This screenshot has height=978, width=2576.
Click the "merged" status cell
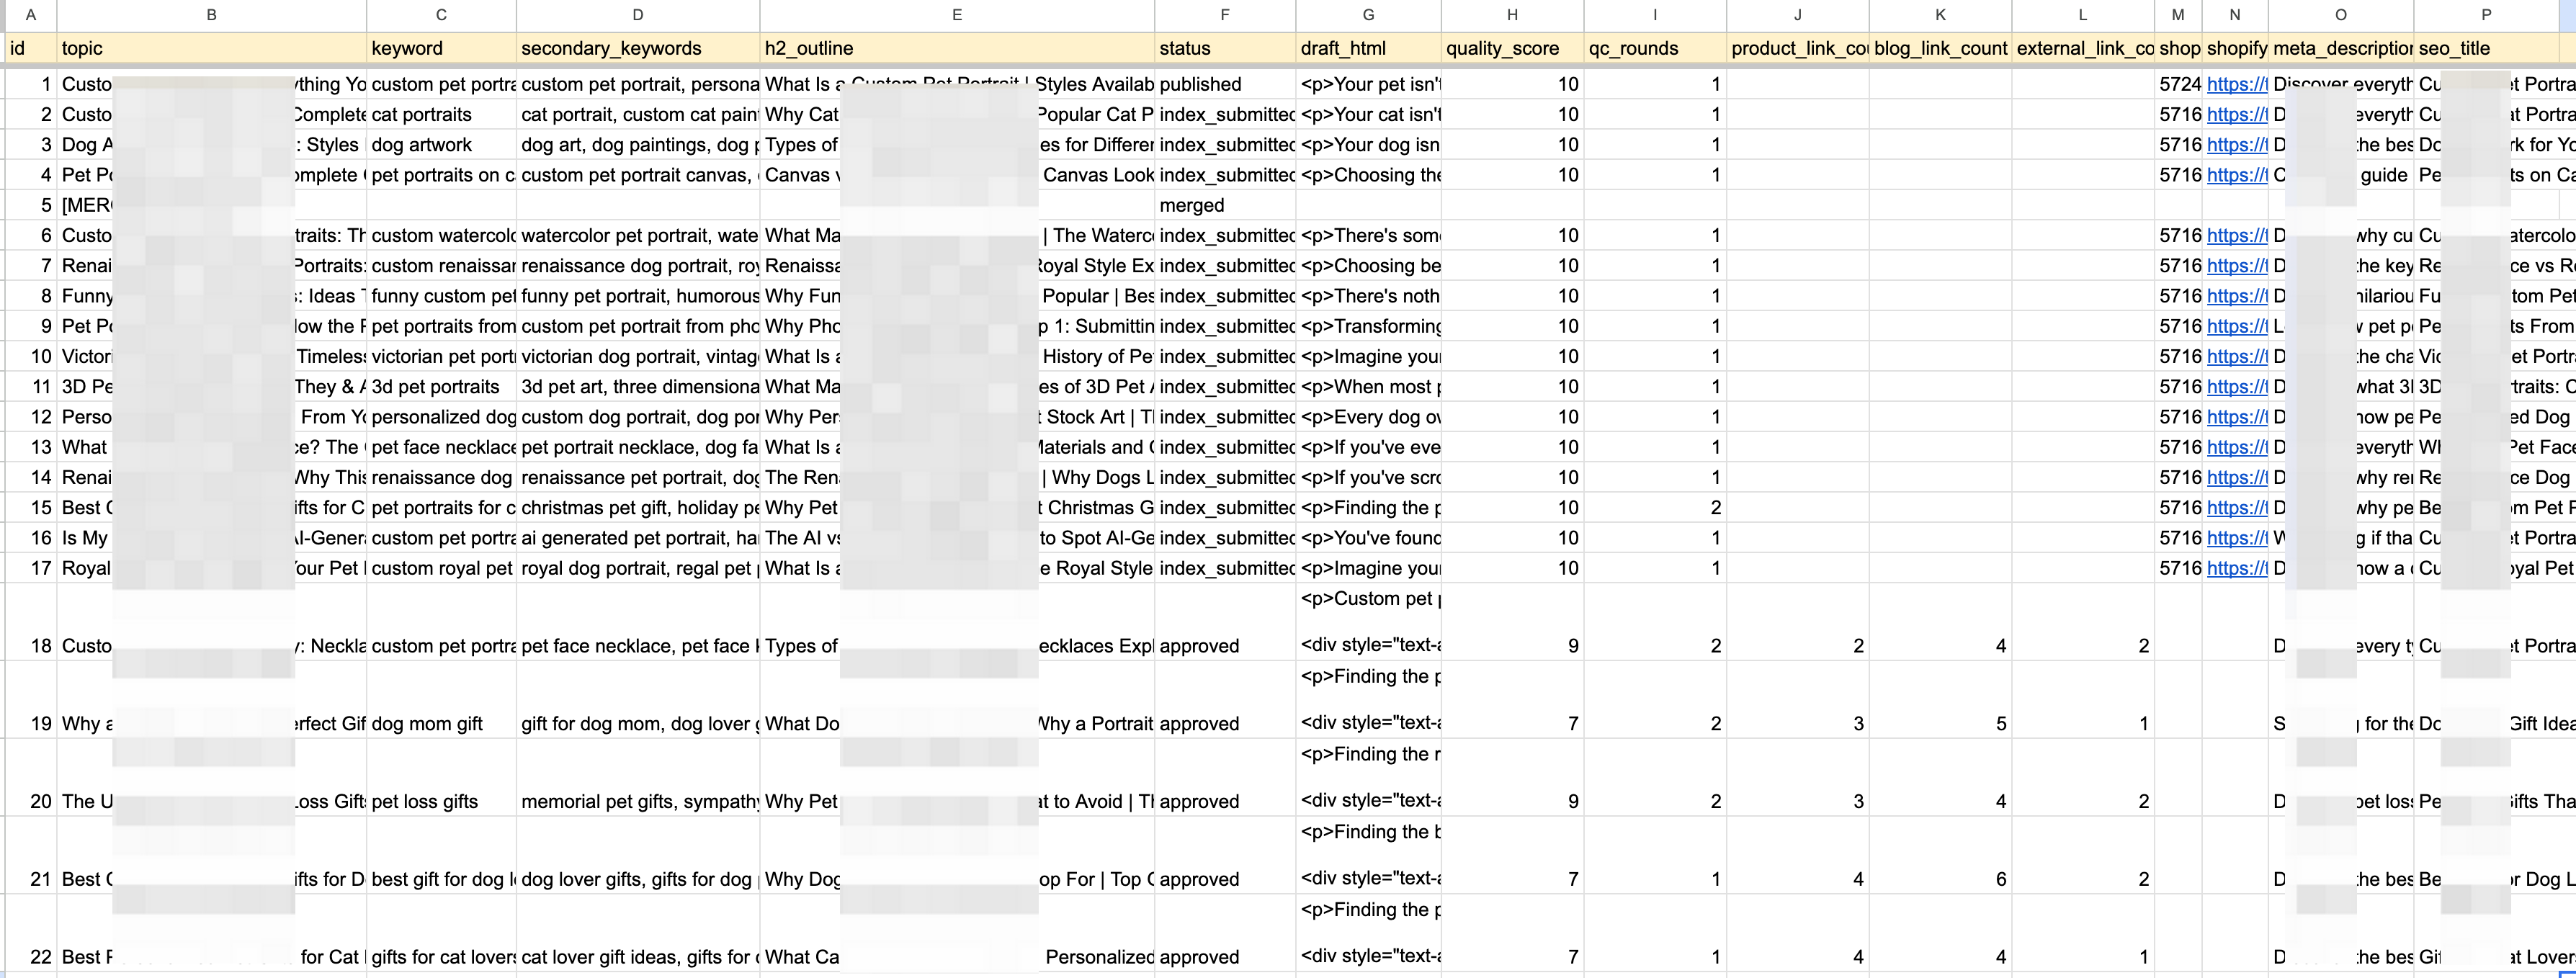tap(1225, 206)
